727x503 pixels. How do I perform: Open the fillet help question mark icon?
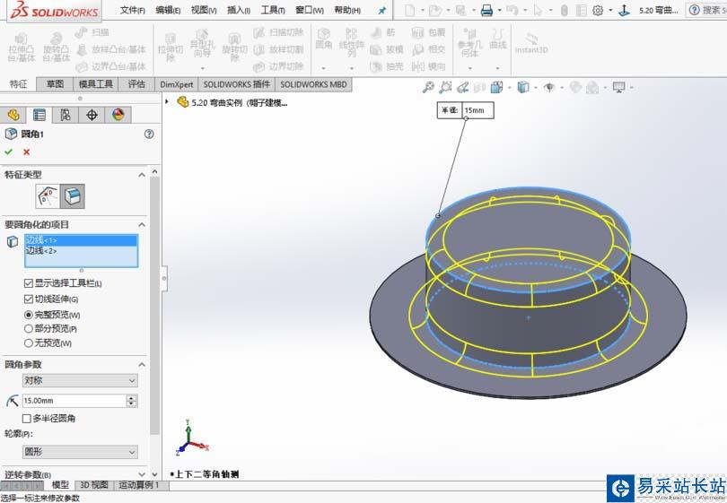click(148, 134)
